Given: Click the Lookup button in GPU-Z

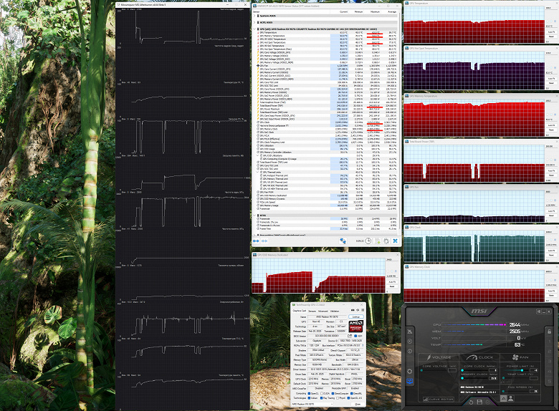Looking at the screenshot, I should [355, 316].
